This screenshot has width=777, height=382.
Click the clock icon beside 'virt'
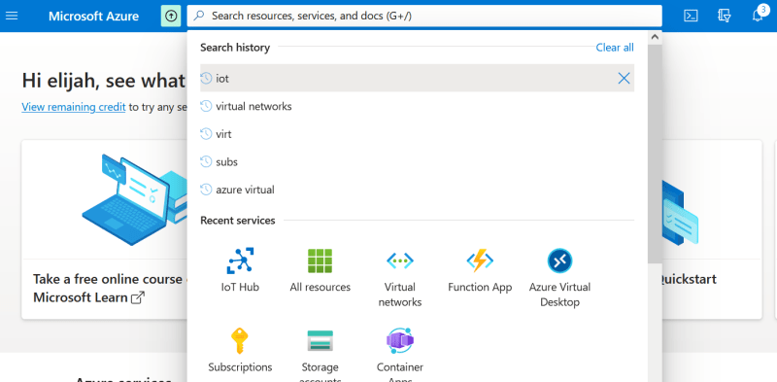pos(206,134)
